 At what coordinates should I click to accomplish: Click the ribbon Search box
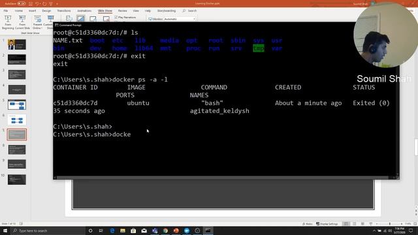189,10
